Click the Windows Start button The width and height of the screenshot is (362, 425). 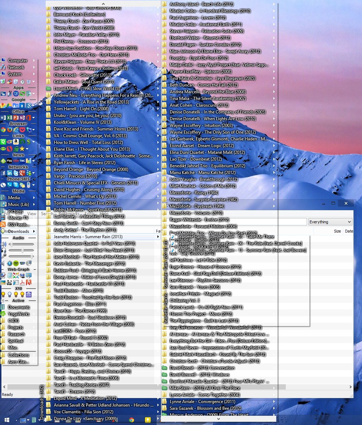[x=6, y=420]
